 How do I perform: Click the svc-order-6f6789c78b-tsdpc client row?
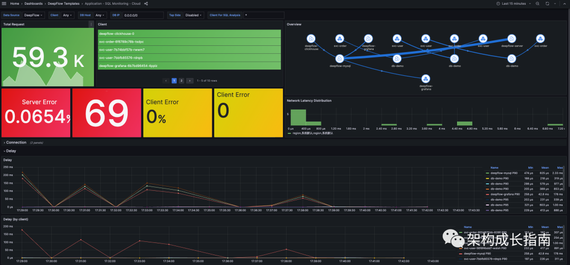[189, 42]
